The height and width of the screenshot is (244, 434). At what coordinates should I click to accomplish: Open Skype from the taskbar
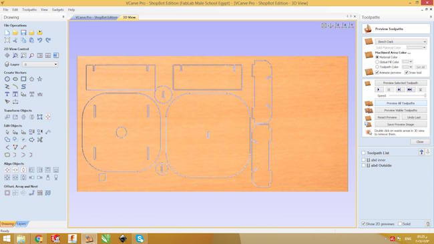[x=140, y=239]
